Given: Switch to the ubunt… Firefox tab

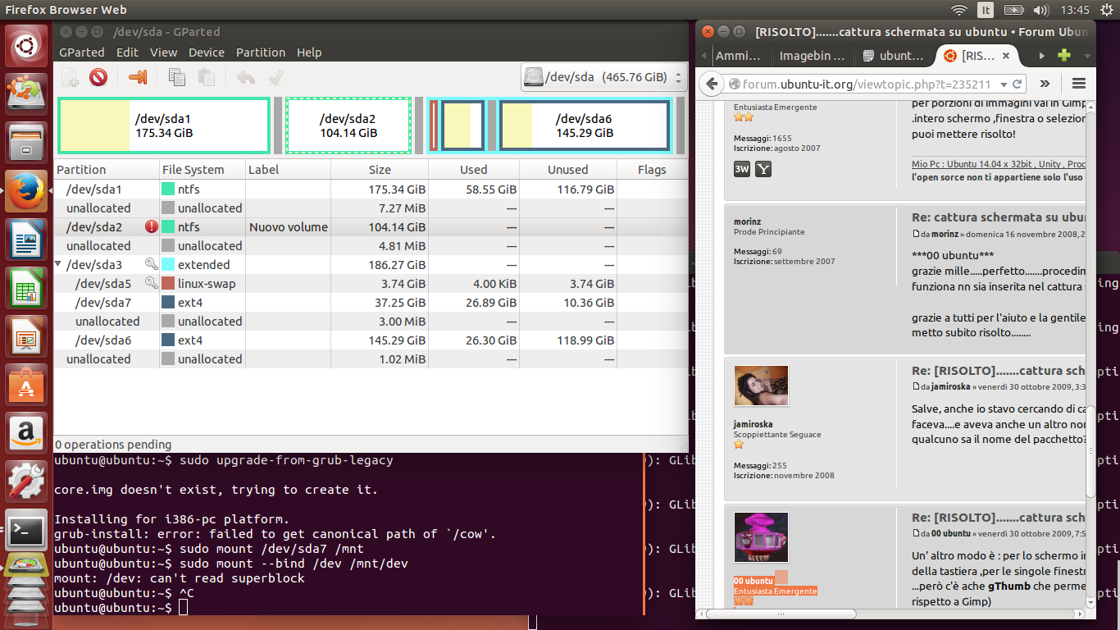Looking at the screenshot, I should [895, 56].
